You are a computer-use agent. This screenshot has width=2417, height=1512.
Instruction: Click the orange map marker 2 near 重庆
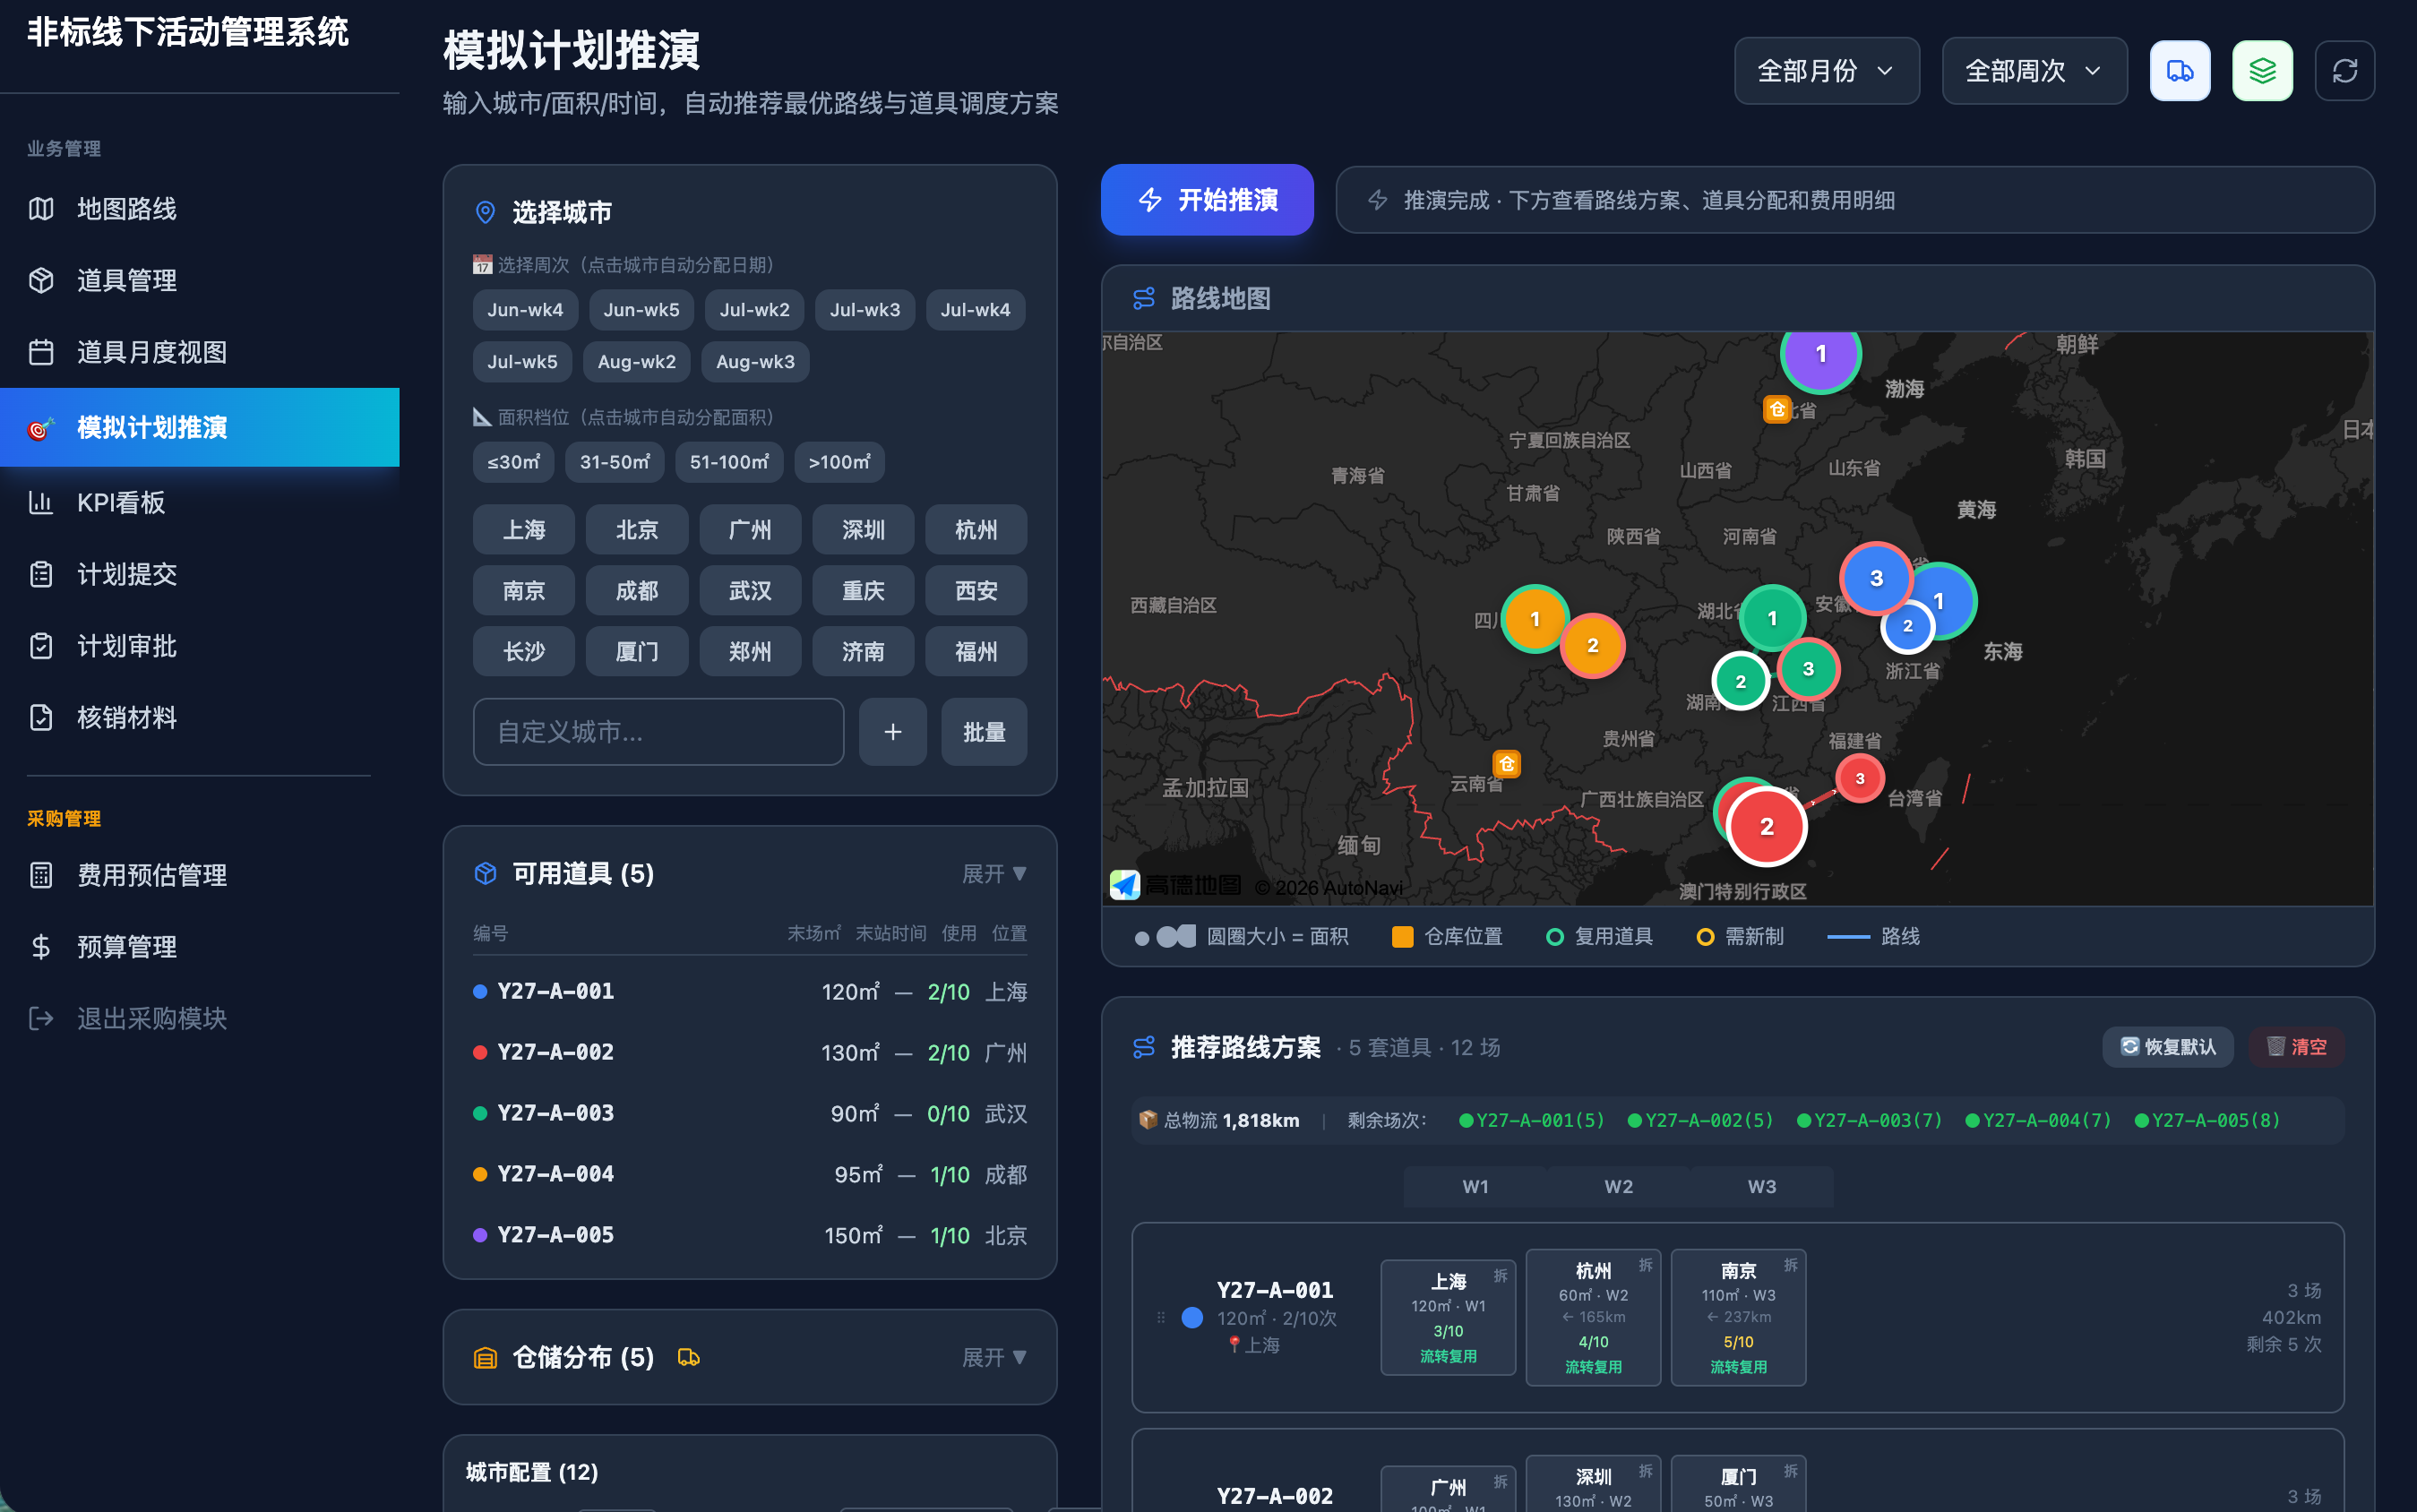(x=1592, y=646)
